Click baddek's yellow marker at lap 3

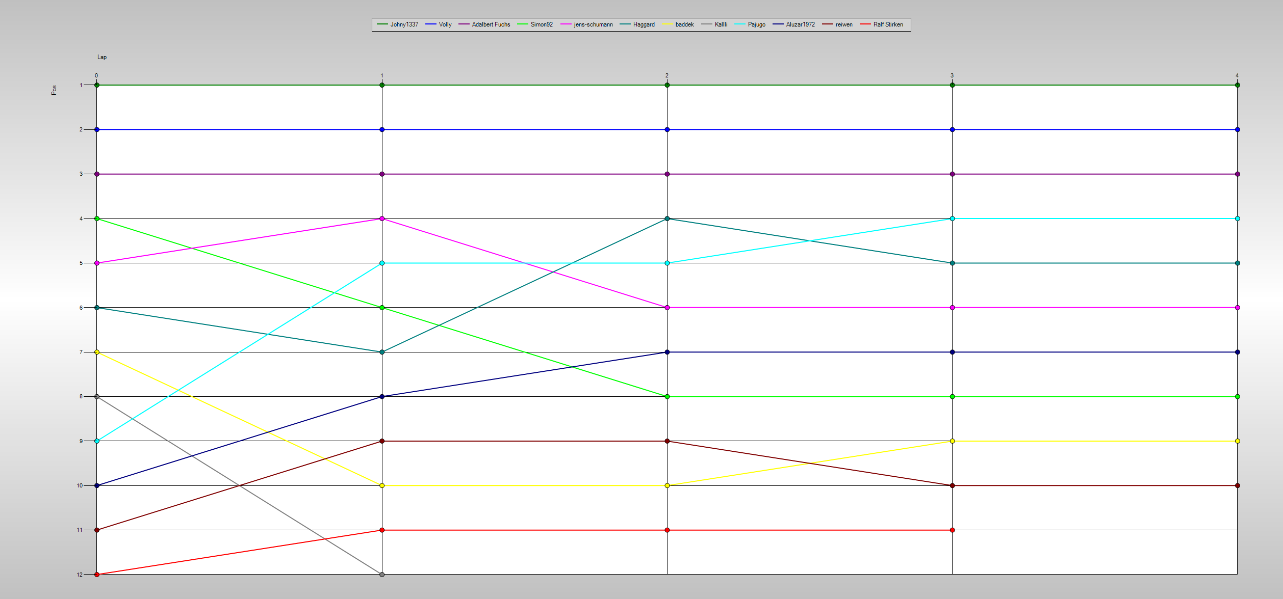[952, 441]
